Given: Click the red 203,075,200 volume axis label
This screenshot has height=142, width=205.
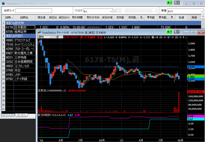Looking at the screenshot, I should (196, 92).
